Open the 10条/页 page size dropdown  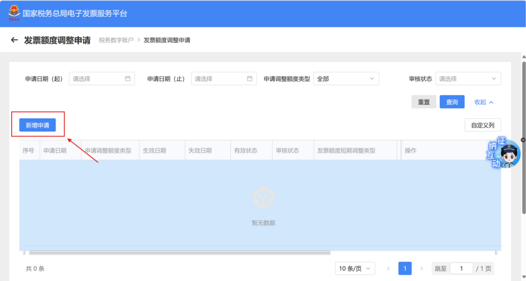pyautogui.click(x=355, y=268)
